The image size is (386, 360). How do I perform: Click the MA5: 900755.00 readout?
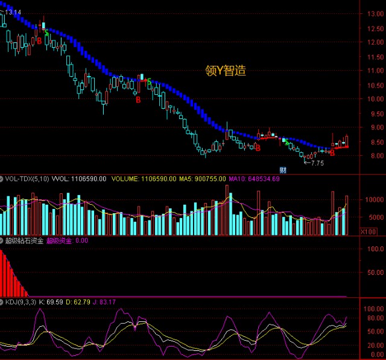coord(203,179)
